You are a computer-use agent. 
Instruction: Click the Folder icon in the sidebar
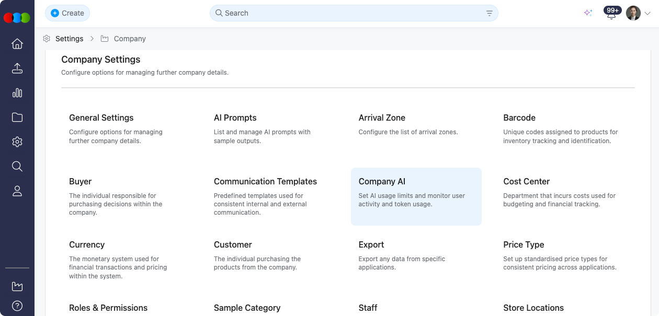click(17, 118)
